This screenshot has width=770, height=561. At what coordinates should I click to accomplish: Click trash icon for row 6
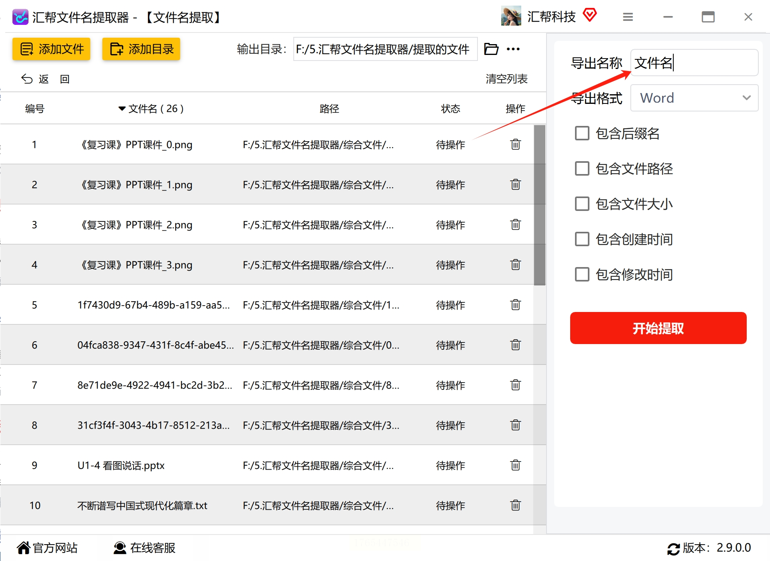(515, 345)
